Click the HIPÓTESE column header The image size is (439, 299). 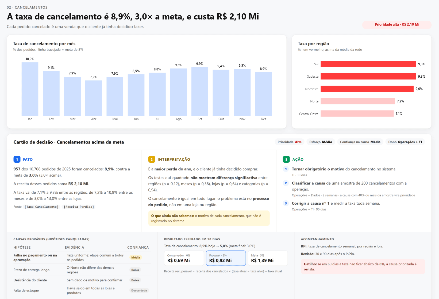tap(22, 248)
